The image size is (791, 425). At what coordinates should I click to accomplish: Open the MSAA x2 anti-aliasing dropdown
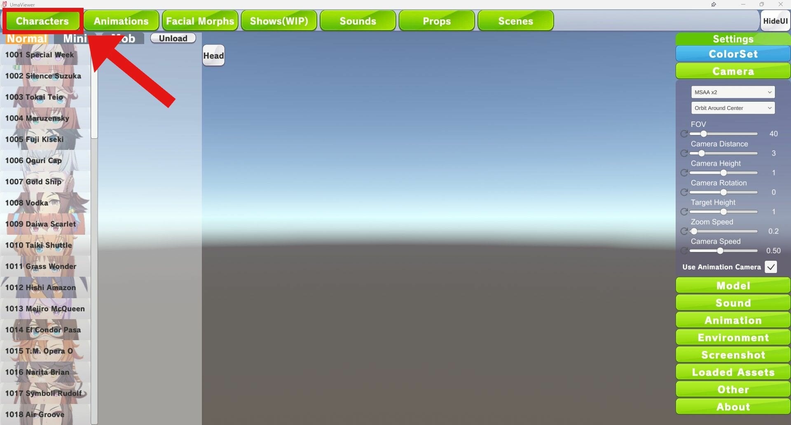click(x=733, y=92)
